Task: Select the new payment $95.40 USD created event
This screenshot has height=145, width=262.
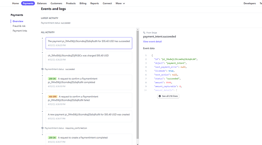Action: 89,116
